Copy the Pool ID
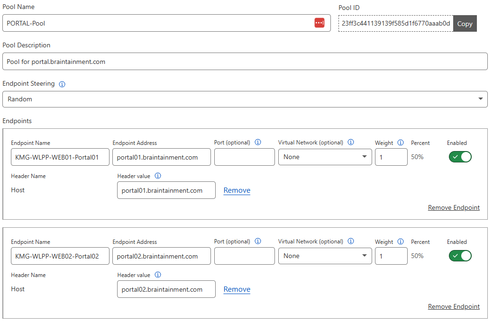The width and height of the screenshot is (493, 322). click(465, 24)
